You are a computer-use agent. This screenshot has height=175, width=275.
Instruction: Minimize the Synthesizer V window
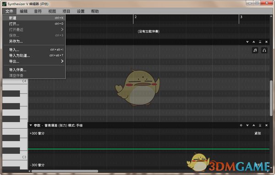(250, 3)
